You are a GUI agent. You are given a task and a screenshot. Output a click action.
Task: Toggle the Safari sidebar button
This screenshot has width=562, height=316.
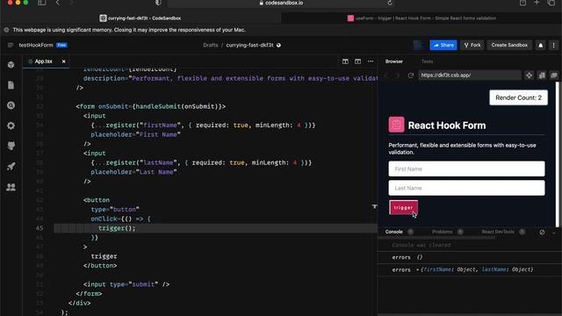point(42,3)
